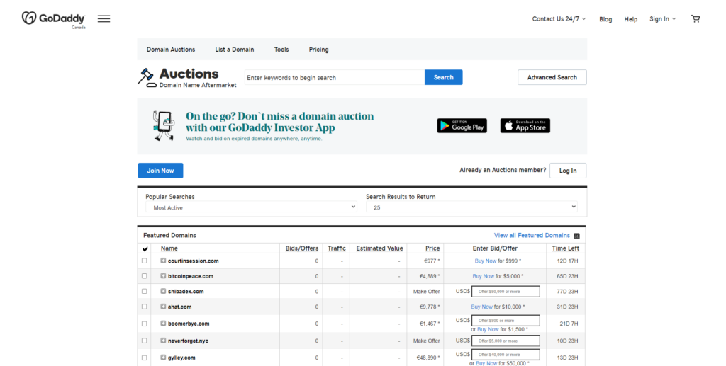The image size is (726, 366).
Task: Open the List a Domain menu
Action: [234, 50]
